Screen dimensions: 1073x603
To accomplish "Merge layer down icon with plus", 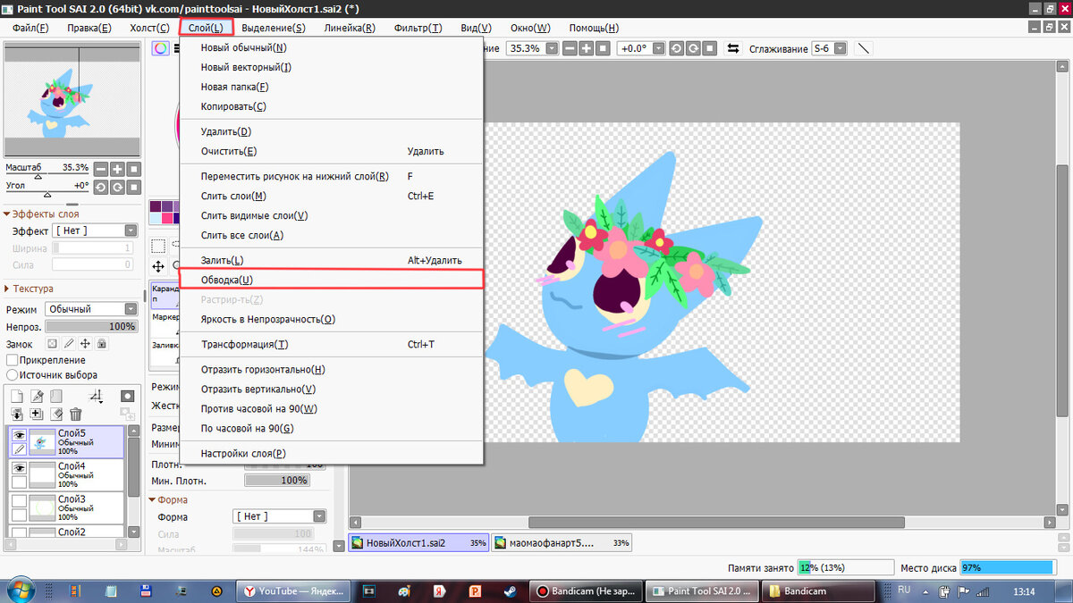I will click(x=37, y=415).
